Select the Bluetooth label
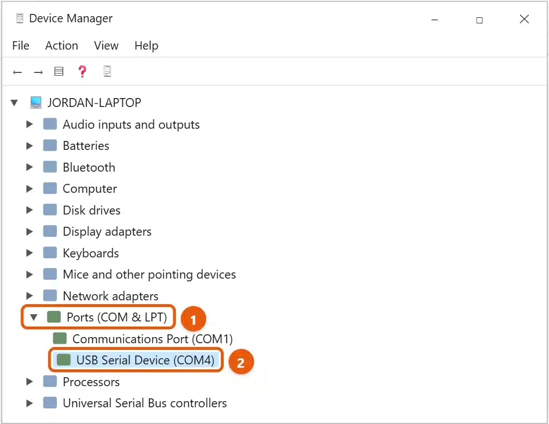 tap(89, 168)
